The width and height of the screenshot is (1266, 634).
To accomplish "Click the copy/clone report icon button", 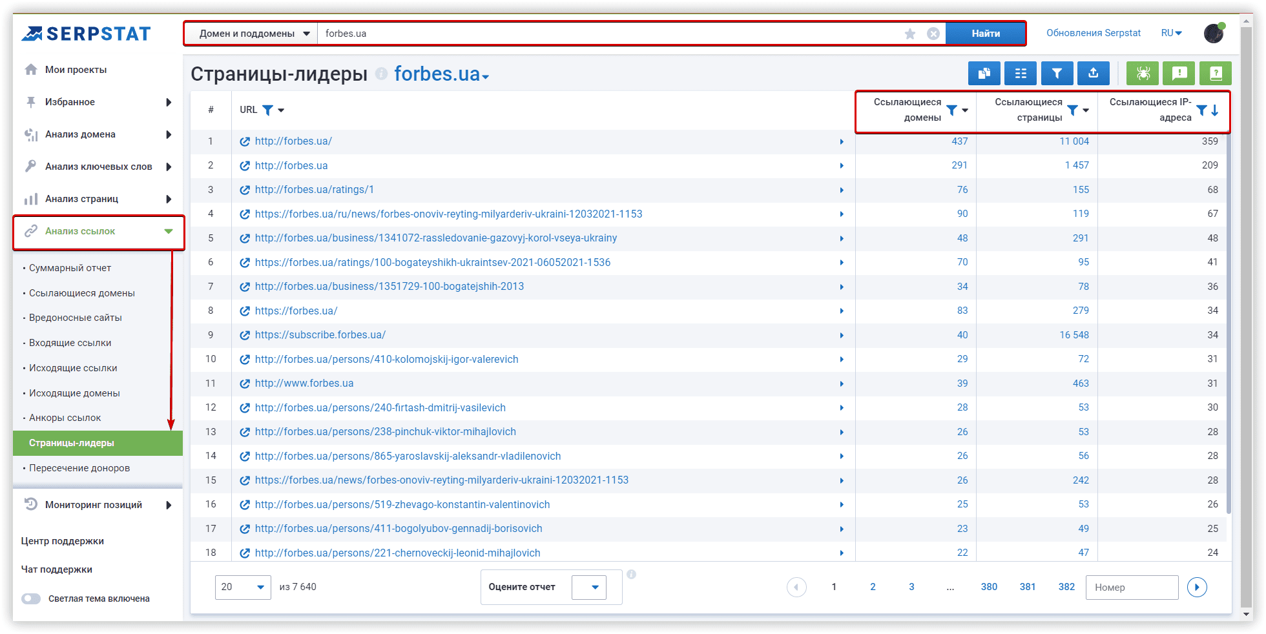I will pyautogui.click(x=984, y=74).
